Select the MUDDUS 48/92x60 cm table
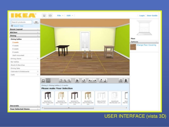 (115, 98)
